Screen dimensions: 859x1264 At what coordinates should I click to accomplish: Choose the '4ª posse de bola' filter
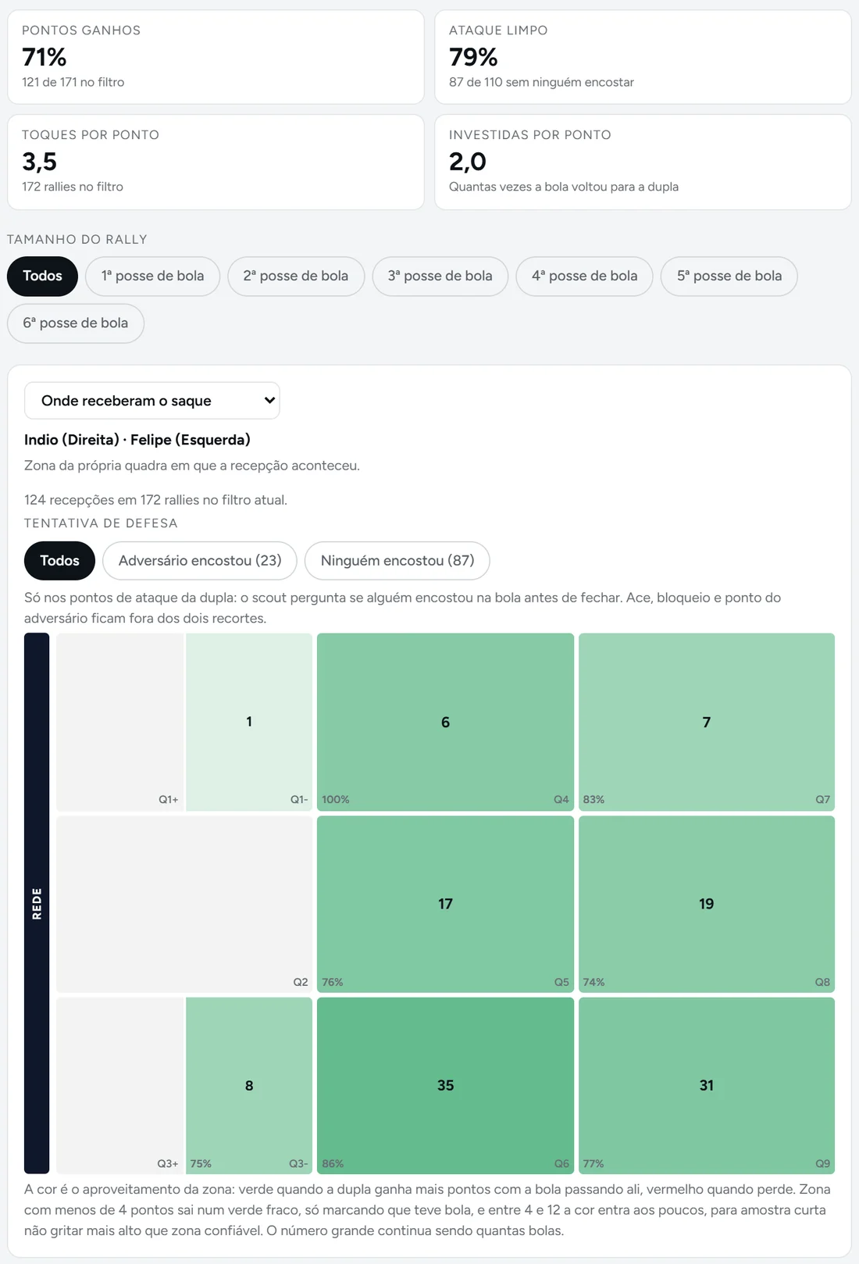pos(584,276)
